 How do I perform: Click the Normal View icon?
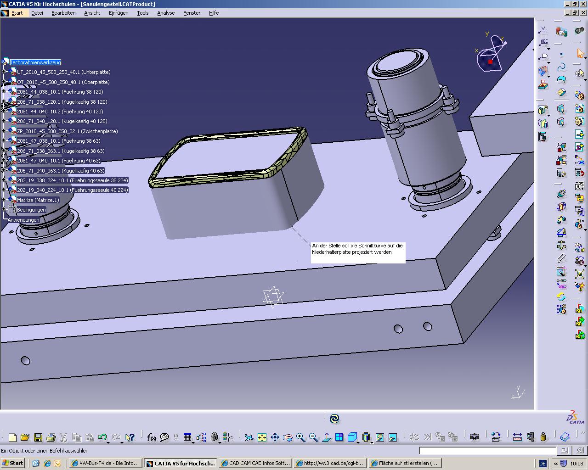pyautogui.click(x=326, y=437)
